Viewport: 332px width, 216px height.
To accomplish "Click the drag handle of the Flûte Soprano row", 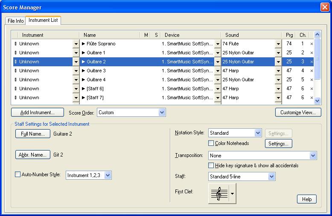I will click(15, 44).
